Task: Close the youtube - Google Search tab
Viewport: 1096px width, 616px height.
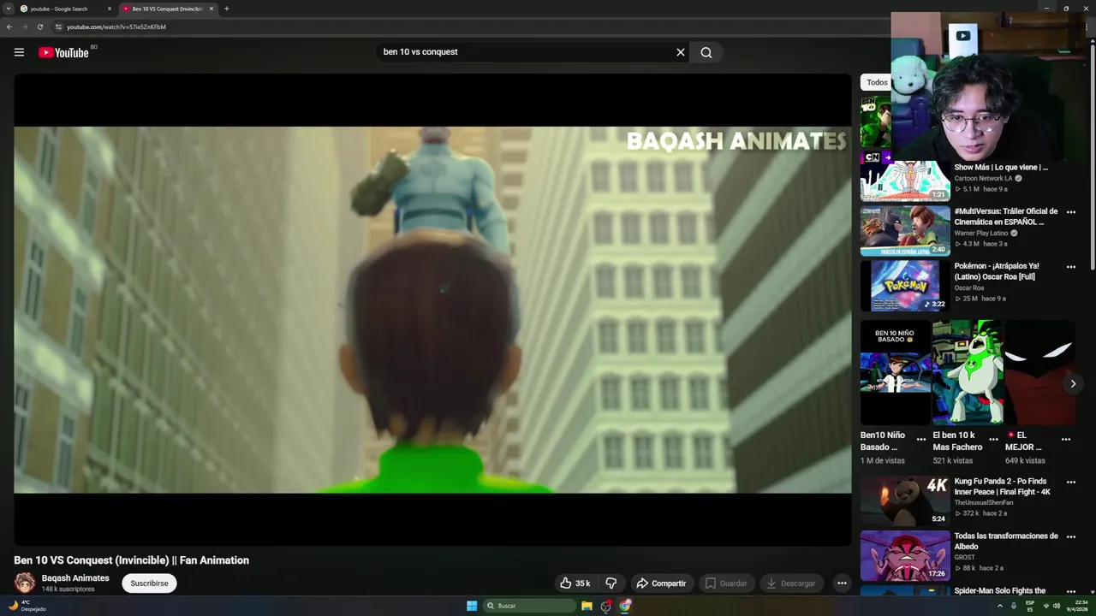Action: click(110, 9)
